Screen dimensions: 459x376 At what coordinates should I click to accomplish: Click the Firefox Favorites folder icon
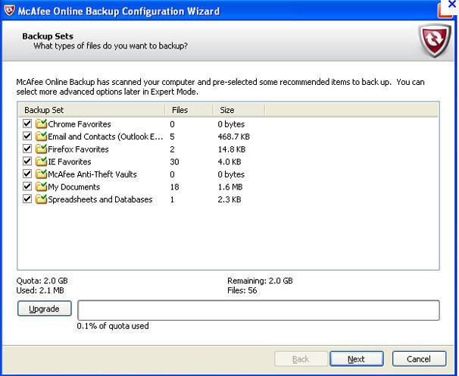41,149
